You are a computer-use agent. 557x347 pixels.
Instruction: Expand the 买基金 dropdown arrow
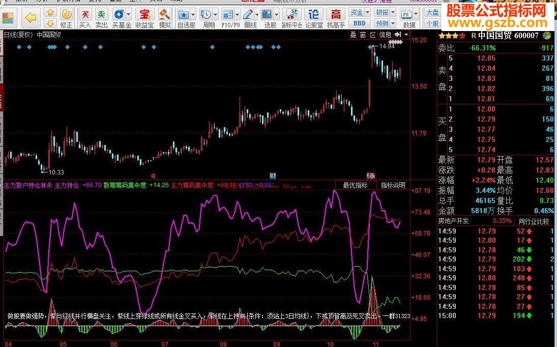(x=128, y=15)
